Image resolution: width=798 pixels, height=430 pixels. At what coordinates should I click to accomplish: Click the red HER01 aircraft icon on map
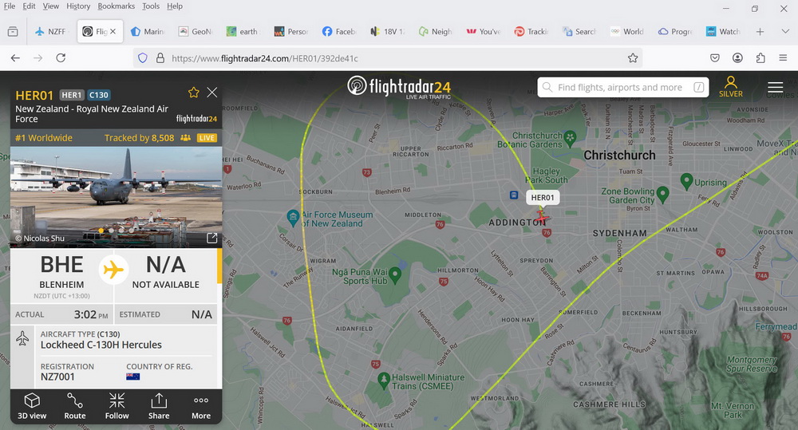click(542, 217)
